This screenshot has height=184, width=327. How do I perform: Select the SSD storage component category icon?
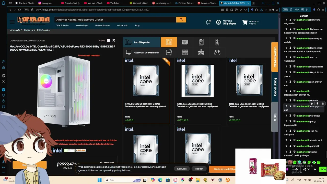(x=201, y=42)
